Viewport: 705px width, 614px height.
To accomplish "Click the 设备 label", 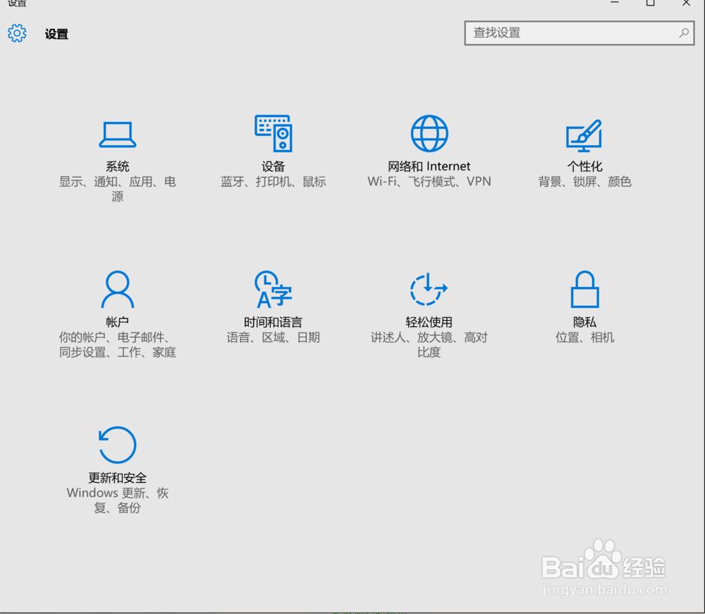I will (x=274, y=166).
